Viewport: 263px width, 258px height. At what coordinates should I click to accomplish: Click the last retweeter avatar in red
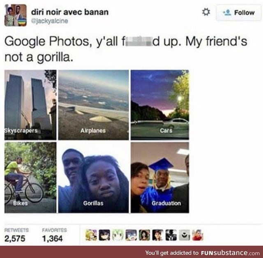coord(198,235)
